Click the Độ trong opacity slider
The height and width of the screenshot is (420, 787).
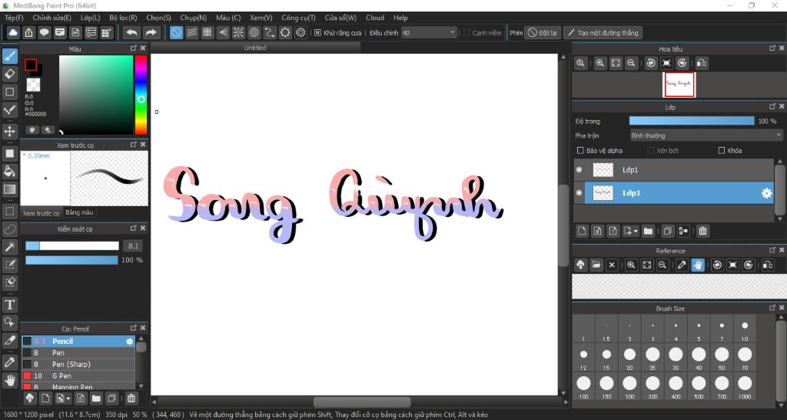pos(692,121)
